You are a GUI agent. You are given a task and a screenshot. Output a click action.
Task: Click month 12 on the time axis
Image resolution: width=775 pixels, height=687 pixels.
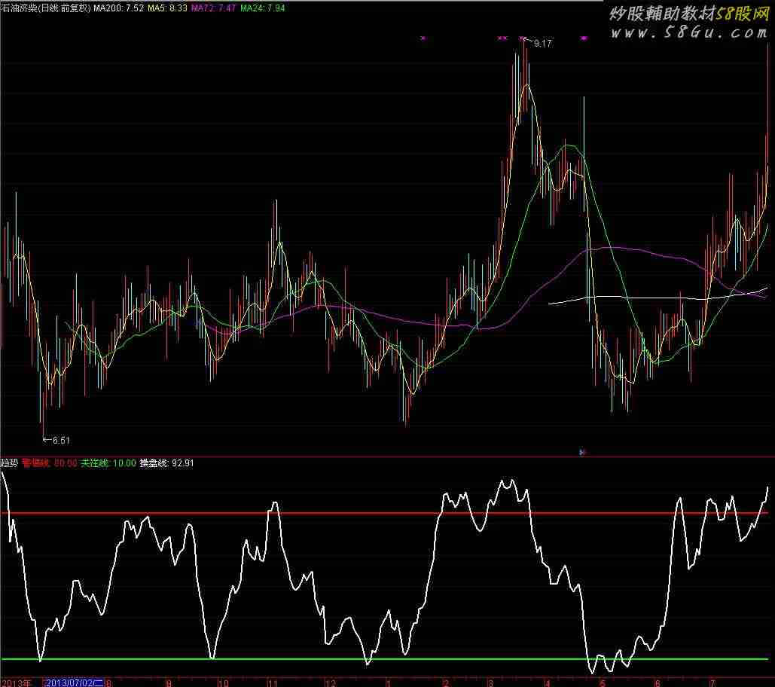coord(330,682)
